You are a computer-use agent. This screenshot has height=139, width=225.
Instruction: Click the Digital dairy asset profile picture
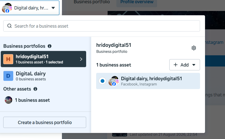click(x=113, y=81)
